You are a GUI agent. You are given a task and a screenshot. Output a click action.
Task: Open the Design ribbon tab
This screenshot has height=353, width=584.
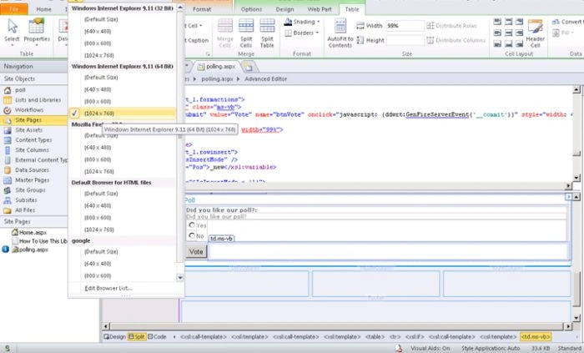tap(285, 9)
